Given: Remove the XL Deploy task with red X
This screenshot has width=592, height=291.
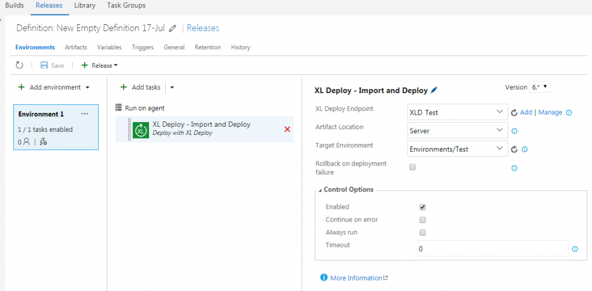Looking at the screenshot, I should 287,129.
